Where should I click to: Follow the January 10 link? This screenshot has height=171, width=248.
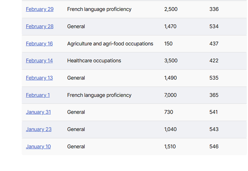tap(38, 147)
